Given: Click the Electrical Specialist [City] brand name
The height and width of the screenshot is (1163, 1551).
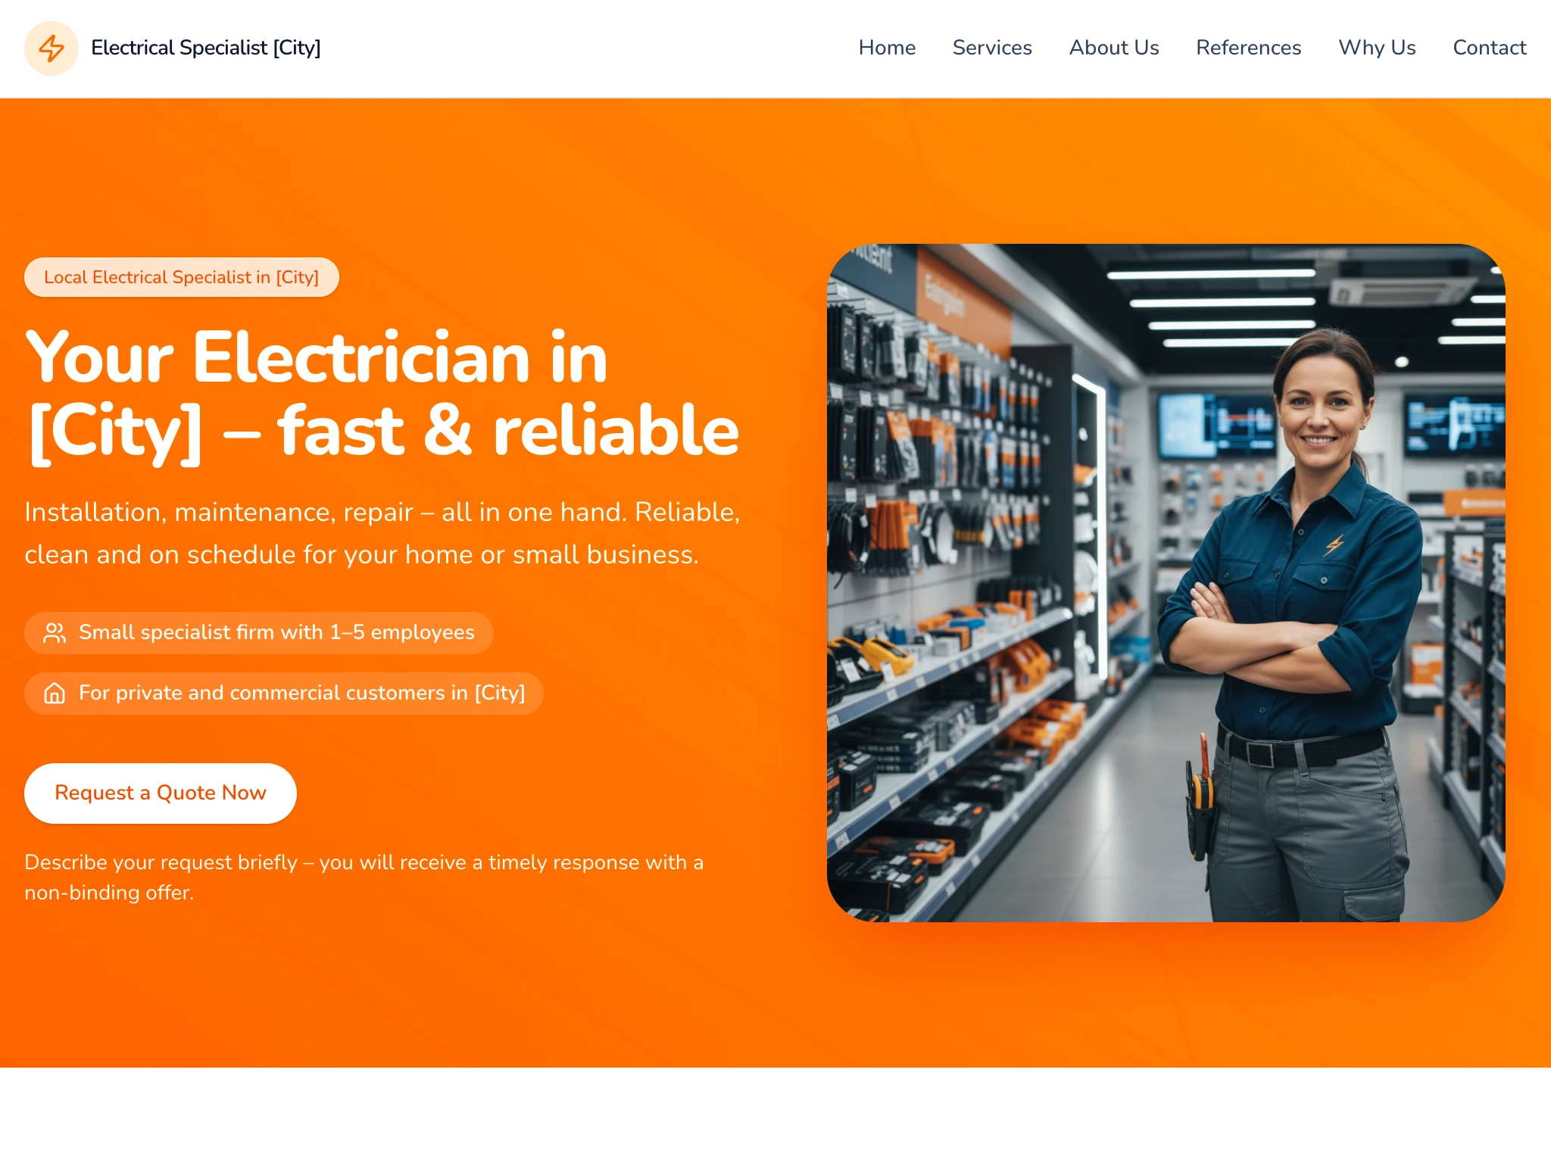Looking at the screenshot, I should 206,48.
